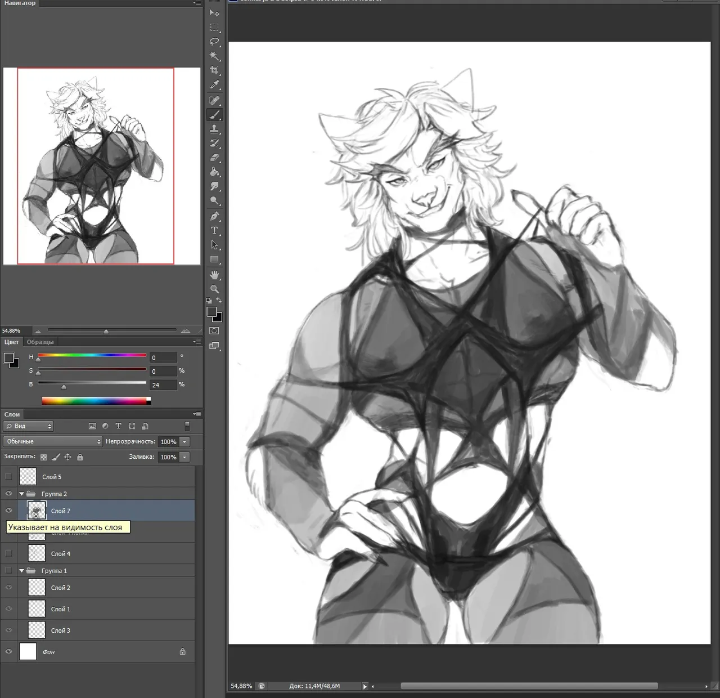Open the Слои panel tab
720x698 pixels.
12,414
